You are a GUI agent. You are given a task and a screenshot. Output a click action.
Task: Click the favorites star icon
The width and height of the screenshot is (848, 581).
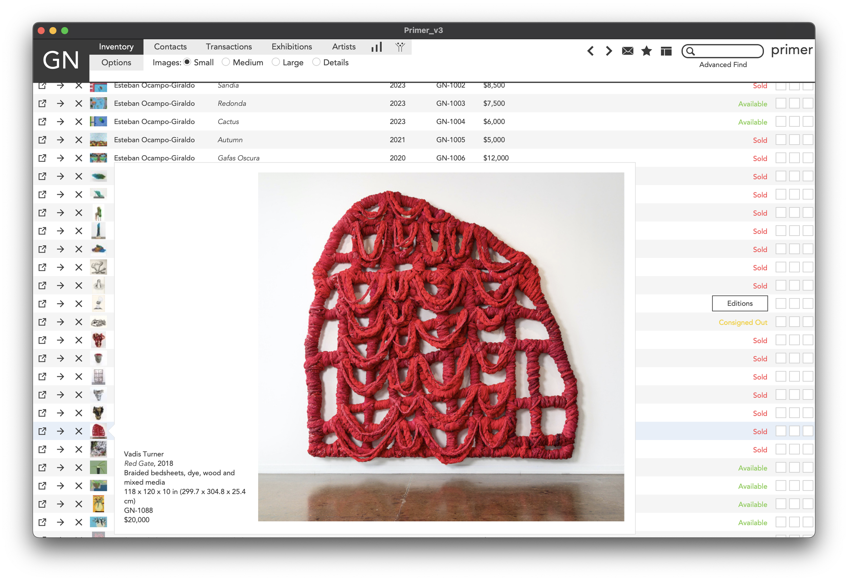(x=647, y=51)
